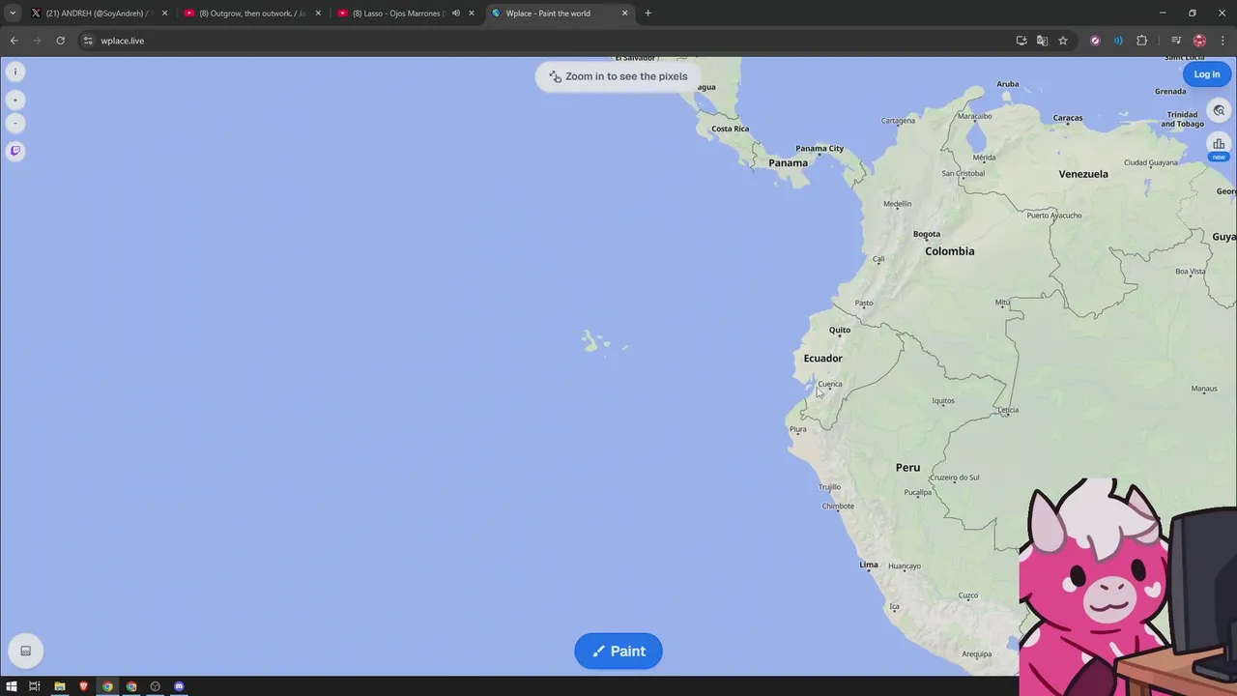Click the Panama country label
The height and width of the screenshot is (696, 1237).
[788, 163]
